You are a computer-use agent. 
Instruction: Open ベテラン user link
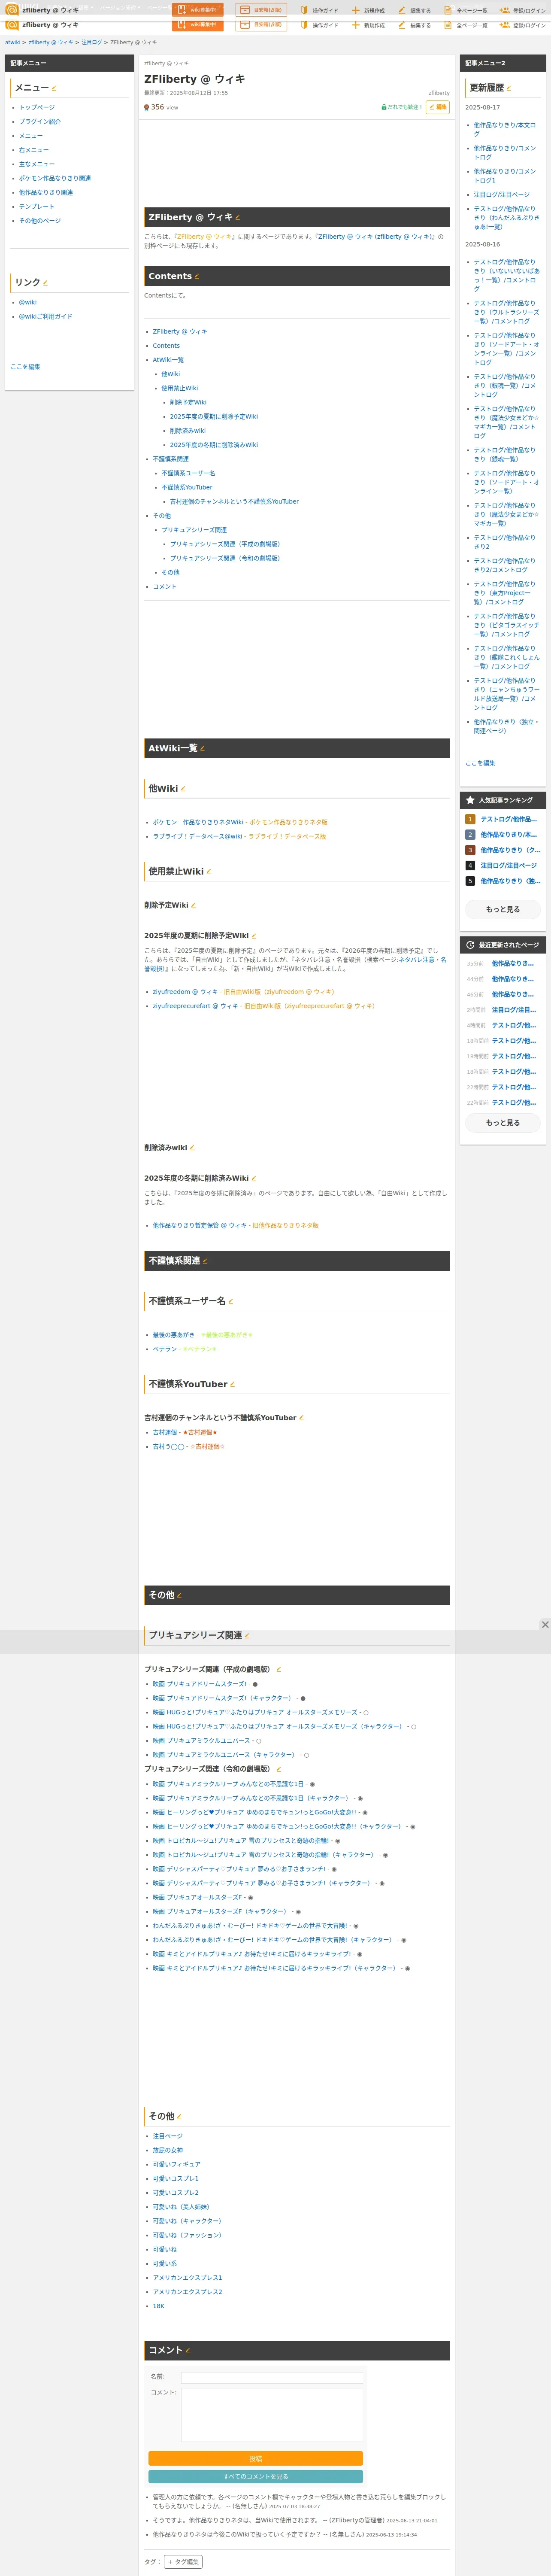pos(165,1349)
